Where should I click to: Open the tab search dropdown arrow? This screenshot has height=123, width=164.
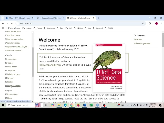pyautogui.click(x=3, y=18)
